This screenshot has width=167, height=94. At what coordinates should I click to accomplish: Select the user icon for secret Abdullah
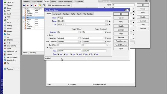click(x=26, y=13)
